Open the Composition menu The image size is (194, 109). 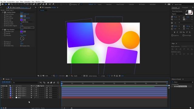(11, 2)
